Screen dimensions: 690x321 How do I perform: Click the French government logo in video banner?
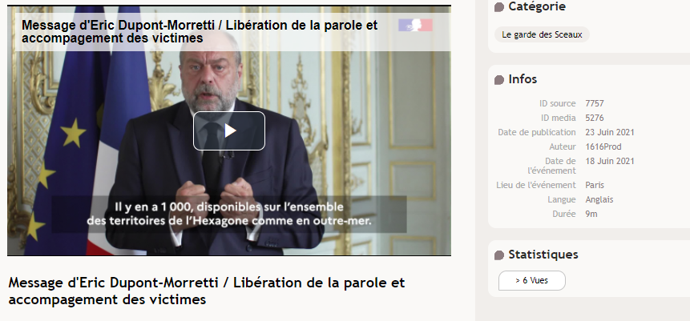point(415,25)
